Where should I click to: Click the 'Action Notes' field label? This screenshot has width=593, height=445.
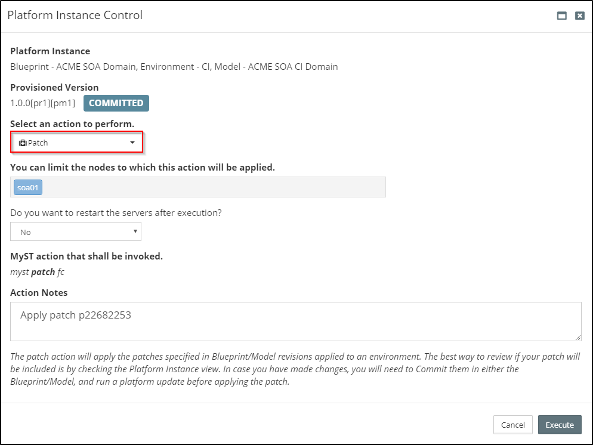coord(39,293)
